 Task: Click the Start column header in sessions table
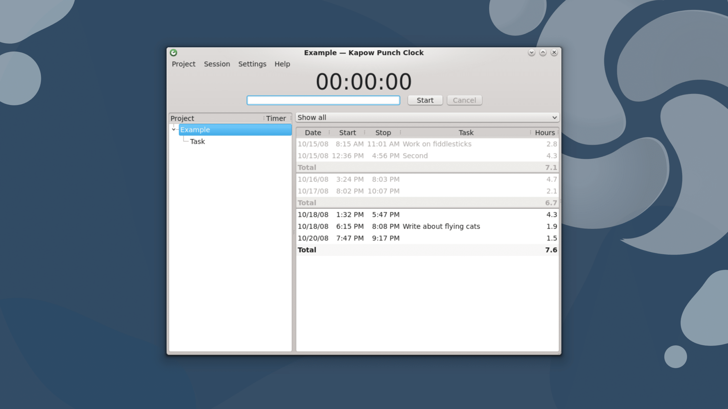coord(347,133)
